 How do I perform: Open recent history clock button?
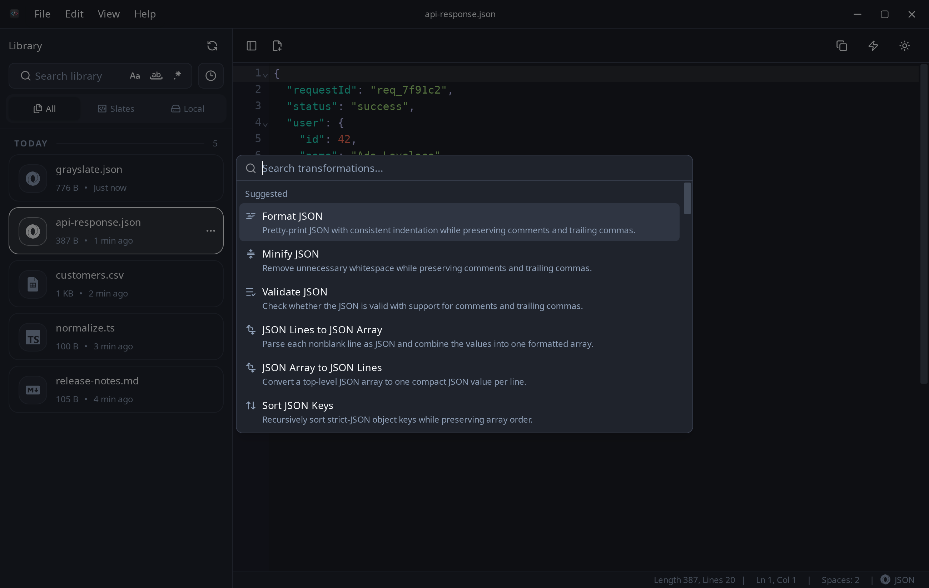(x=211, y=76)
